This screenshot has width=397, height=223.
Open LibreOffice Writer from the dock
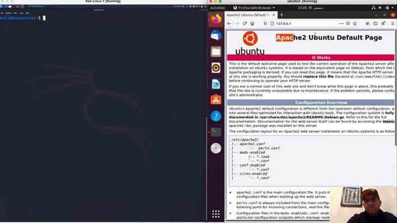[x=216, y=84]
